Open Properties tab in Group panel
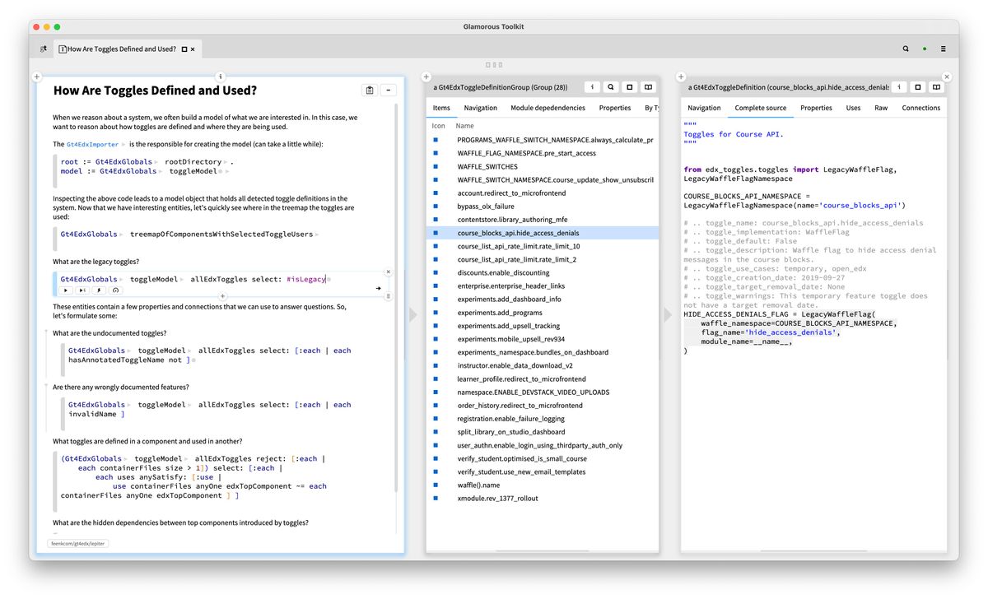Screen dimensions: 988x599 (615, 108)
